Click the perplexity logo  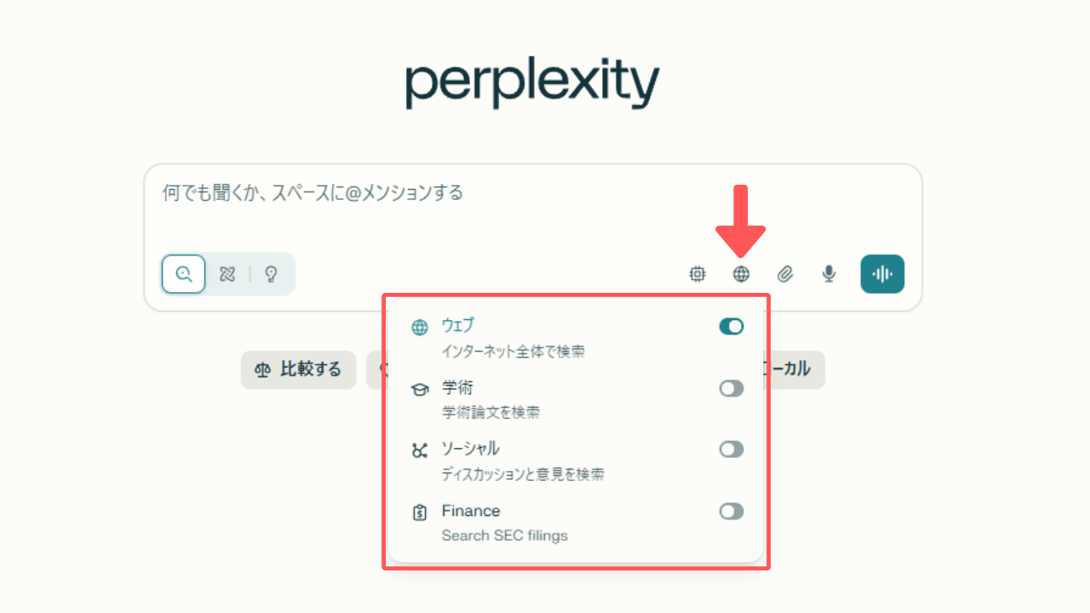coord(532,83)
